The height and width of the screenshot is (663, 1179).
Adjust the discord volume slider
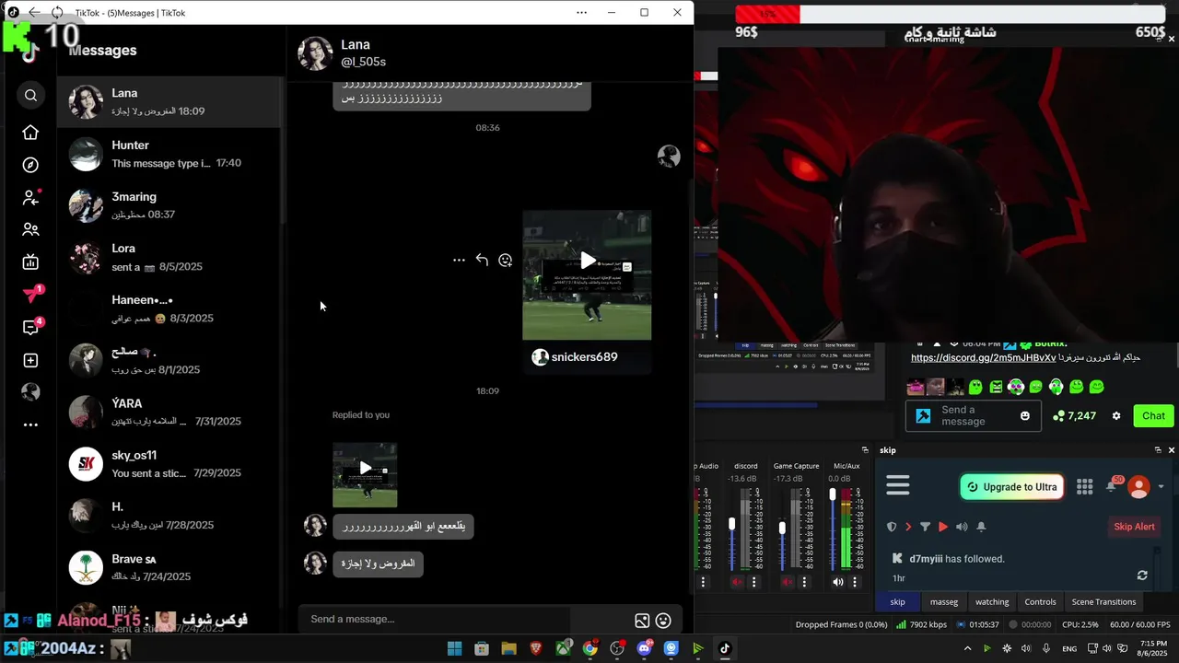click(x=732, y=525)
